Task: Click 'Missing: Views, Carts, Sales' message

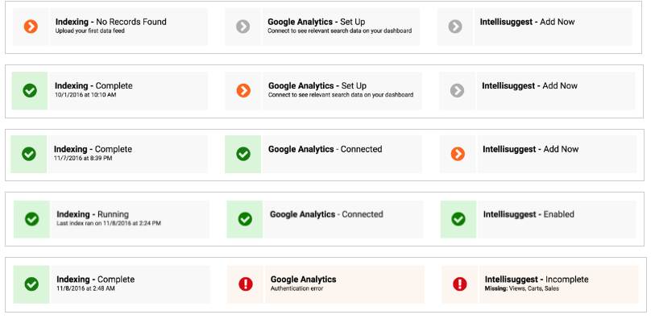Action: tap(522, 288)
